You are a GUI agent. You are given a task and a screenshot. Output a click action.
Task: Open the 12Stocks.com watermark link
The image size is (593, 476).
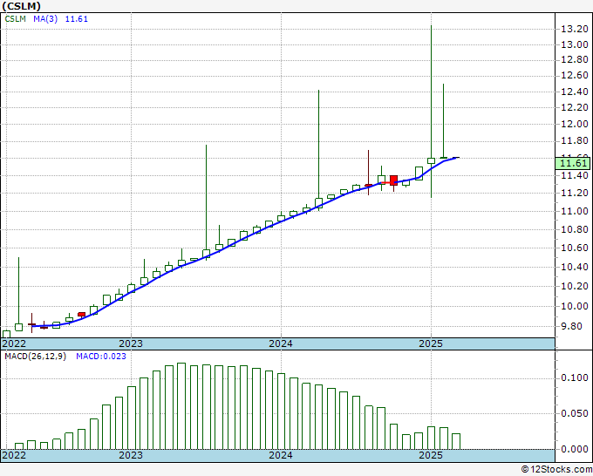click(x=555, y=470)
